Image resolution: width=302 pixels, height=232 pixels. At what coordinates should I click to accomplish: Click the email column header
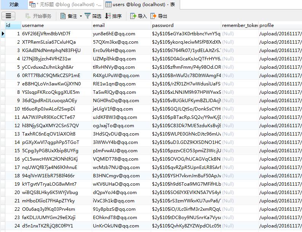pos(99,25)
